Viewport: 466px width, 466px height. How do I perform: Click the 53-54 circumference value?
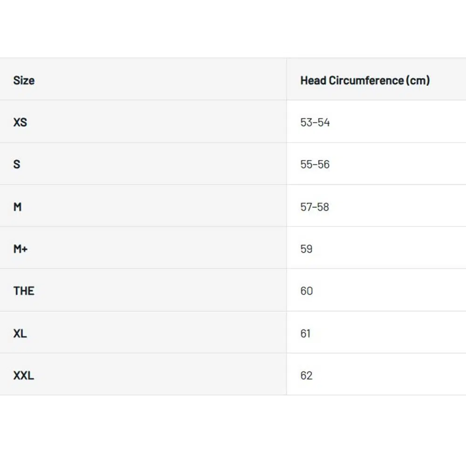tap(315, 122)
